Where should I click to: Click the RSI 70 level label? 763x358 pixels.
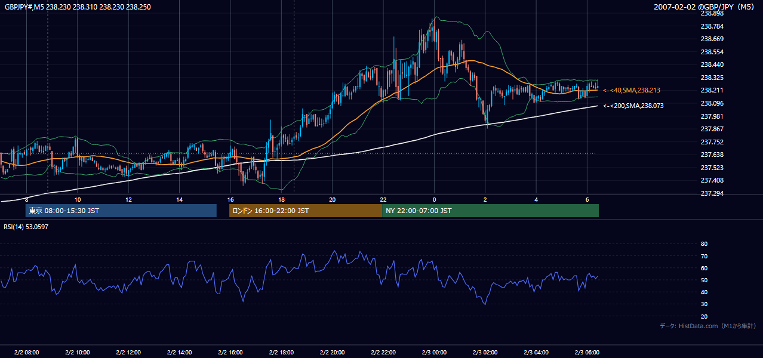point(704,256)
